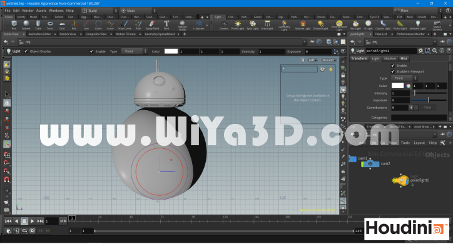
Task: Open the Left viewport view dropdown
Action: coord(312,60)
